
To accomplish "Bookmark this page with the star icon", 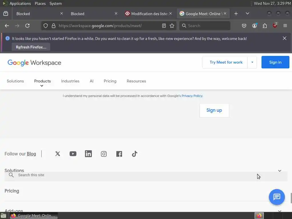I will coord(172,26).
